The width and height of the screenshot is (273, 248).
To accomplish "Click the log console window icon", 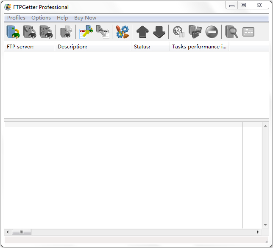I will point(248,32).
